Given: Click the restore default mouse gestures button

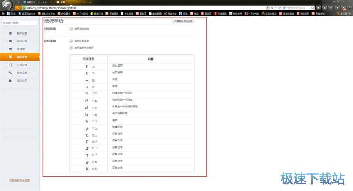Looking at the screenshot, I should point(183,21).
